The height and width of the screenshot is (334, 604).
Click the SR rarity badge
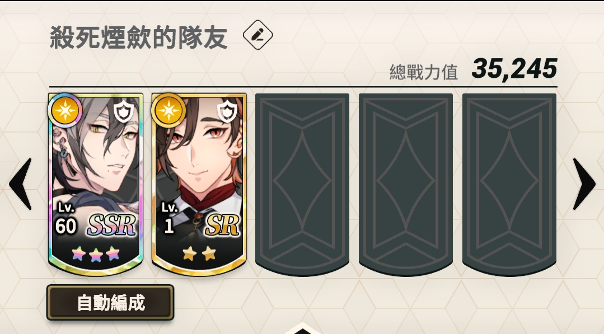click(x=222, y=224)
